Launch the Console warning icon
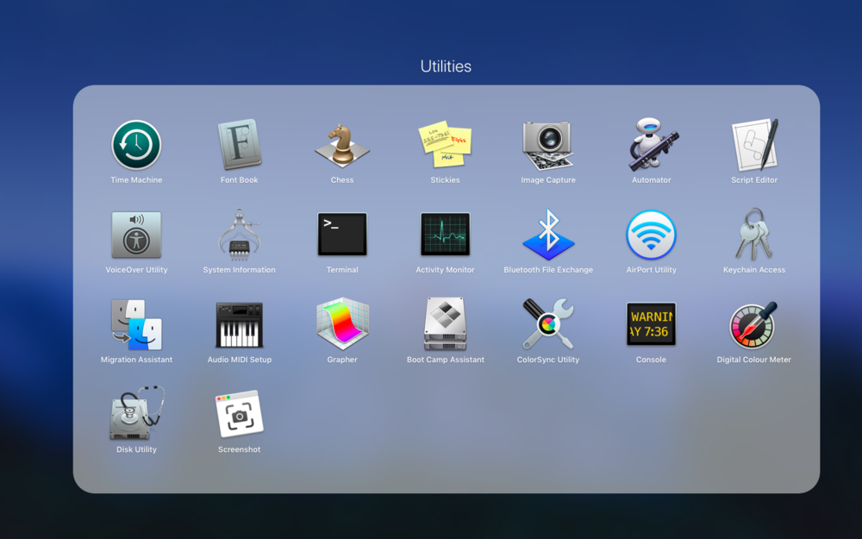Screen dimensions: 862x539 (652, 324)
